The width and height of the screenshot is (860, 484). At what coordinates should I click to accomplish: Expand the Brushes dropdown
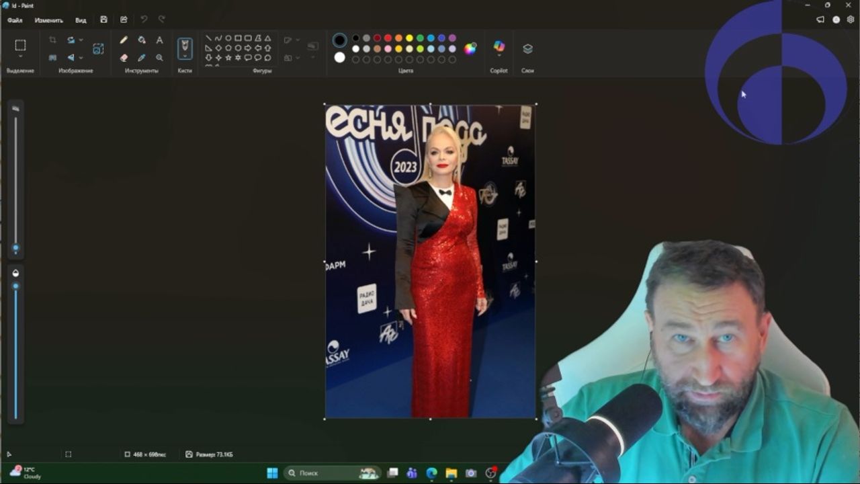[x=185, y=57]
